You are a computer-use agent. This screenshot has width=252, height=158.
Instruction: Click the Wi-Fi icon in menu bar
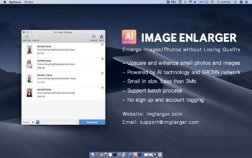(190, 2)
